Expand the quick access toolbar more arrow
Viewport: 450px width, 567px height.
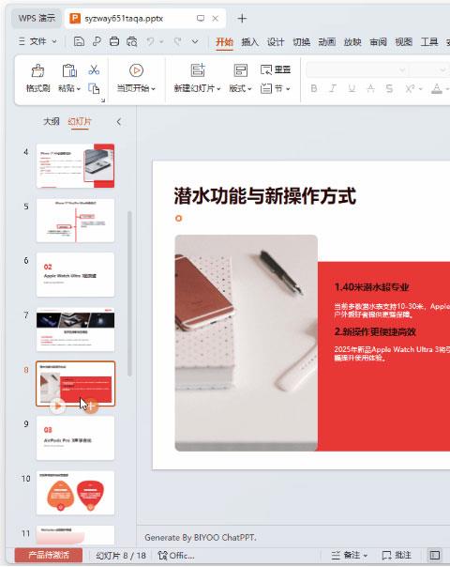click(195, 41)
